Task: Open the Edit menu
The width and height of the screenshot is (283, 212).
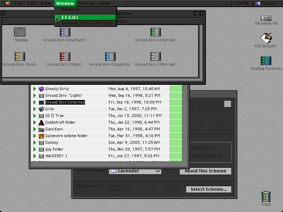Action: [32, 4]
